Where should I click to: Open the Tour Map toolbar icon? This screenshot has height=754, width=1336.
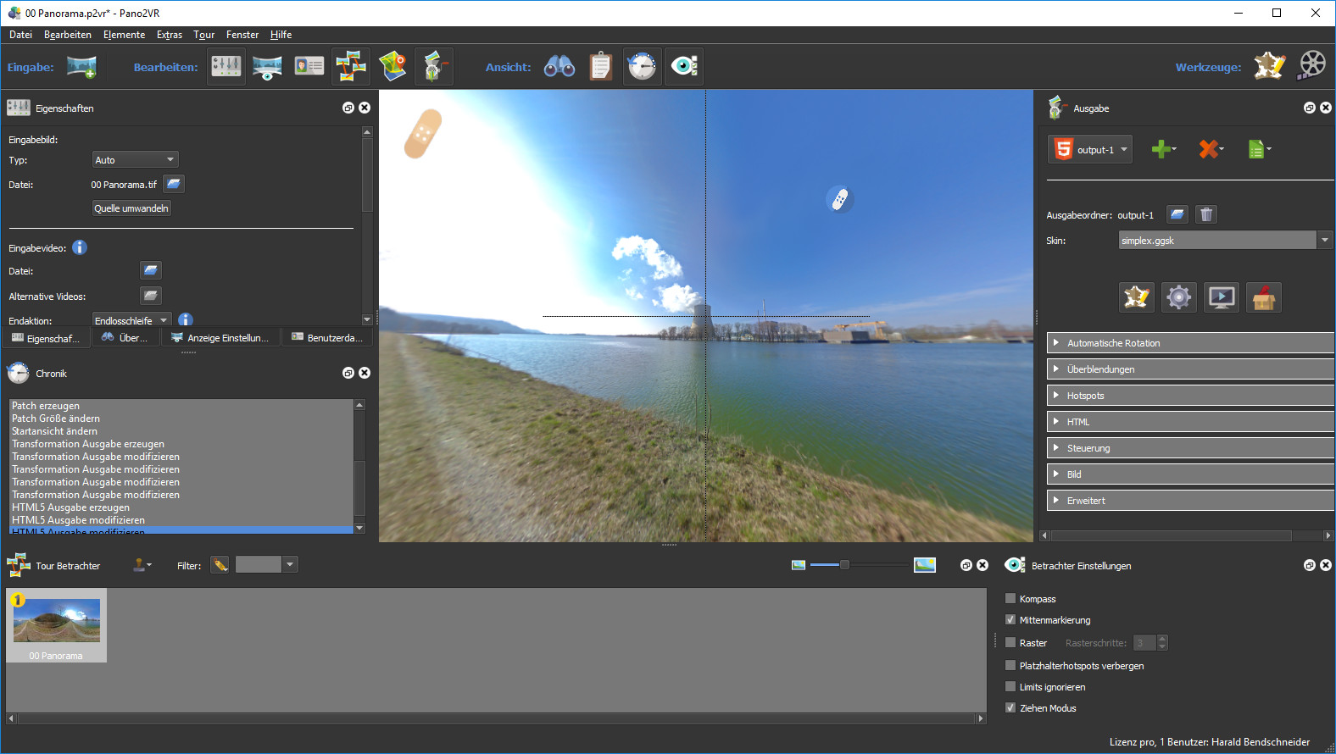pyautogui.click(x=392, y=66)
